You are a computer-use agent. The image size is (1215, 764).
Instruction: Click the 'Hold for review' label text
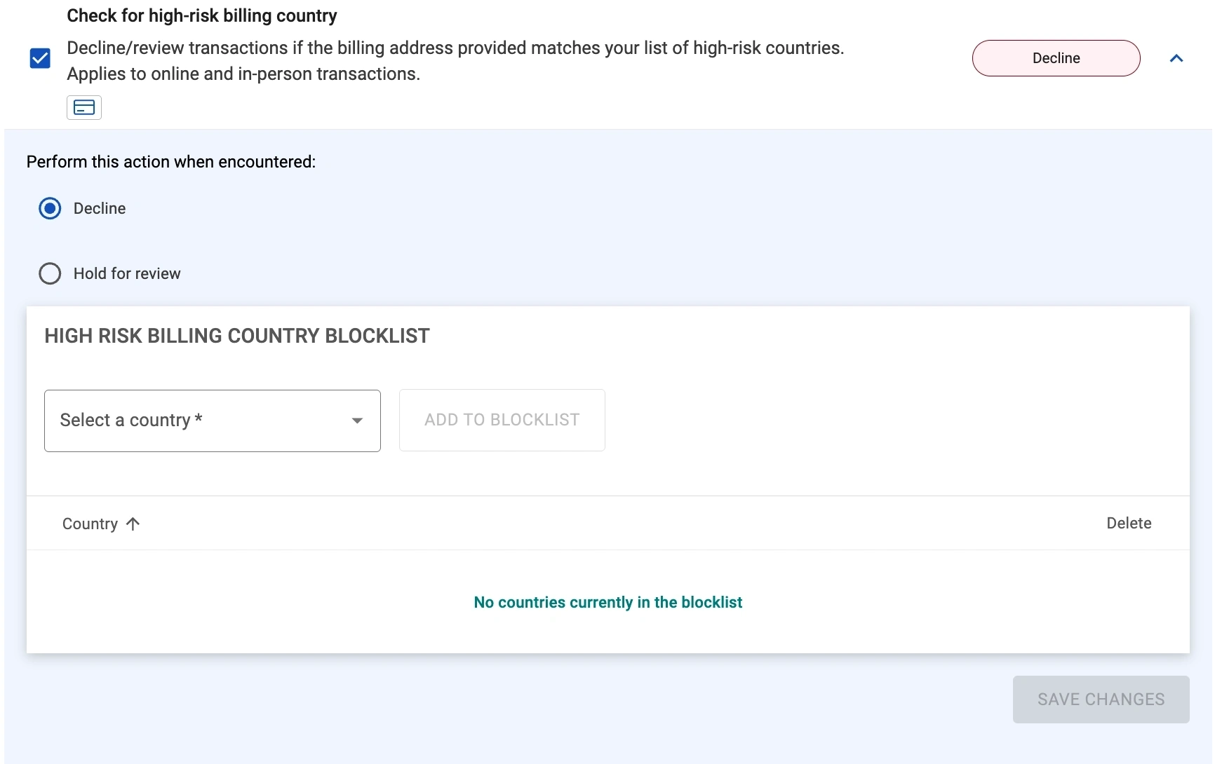point(127,274)
